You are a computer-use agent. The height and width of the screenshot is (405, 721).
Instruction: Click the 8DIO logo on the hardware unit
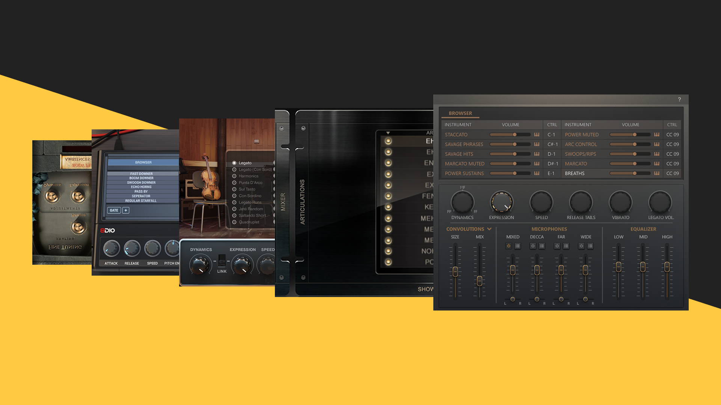[109, 231]
